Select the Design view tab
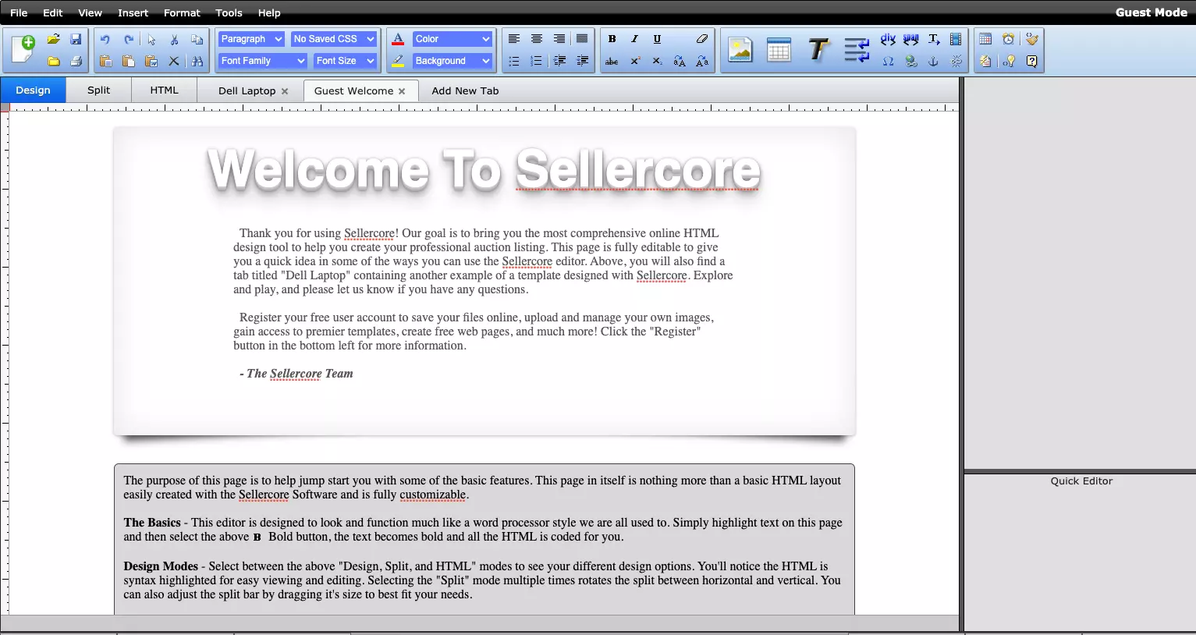 coord(33,90)
